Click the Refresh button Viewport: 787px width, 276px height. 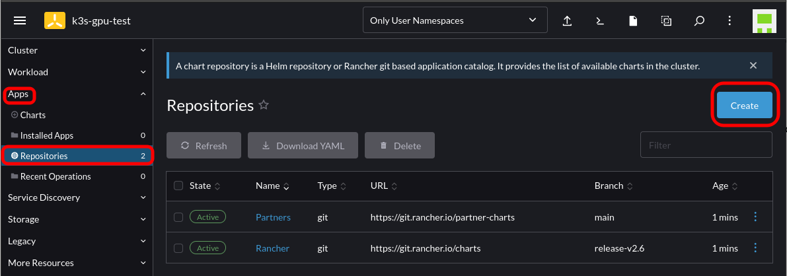[x=204, y=145]
